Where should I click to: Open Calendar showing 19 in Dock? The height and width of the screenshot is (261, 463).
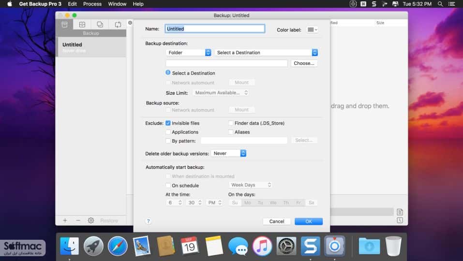(x=190, y=246)
